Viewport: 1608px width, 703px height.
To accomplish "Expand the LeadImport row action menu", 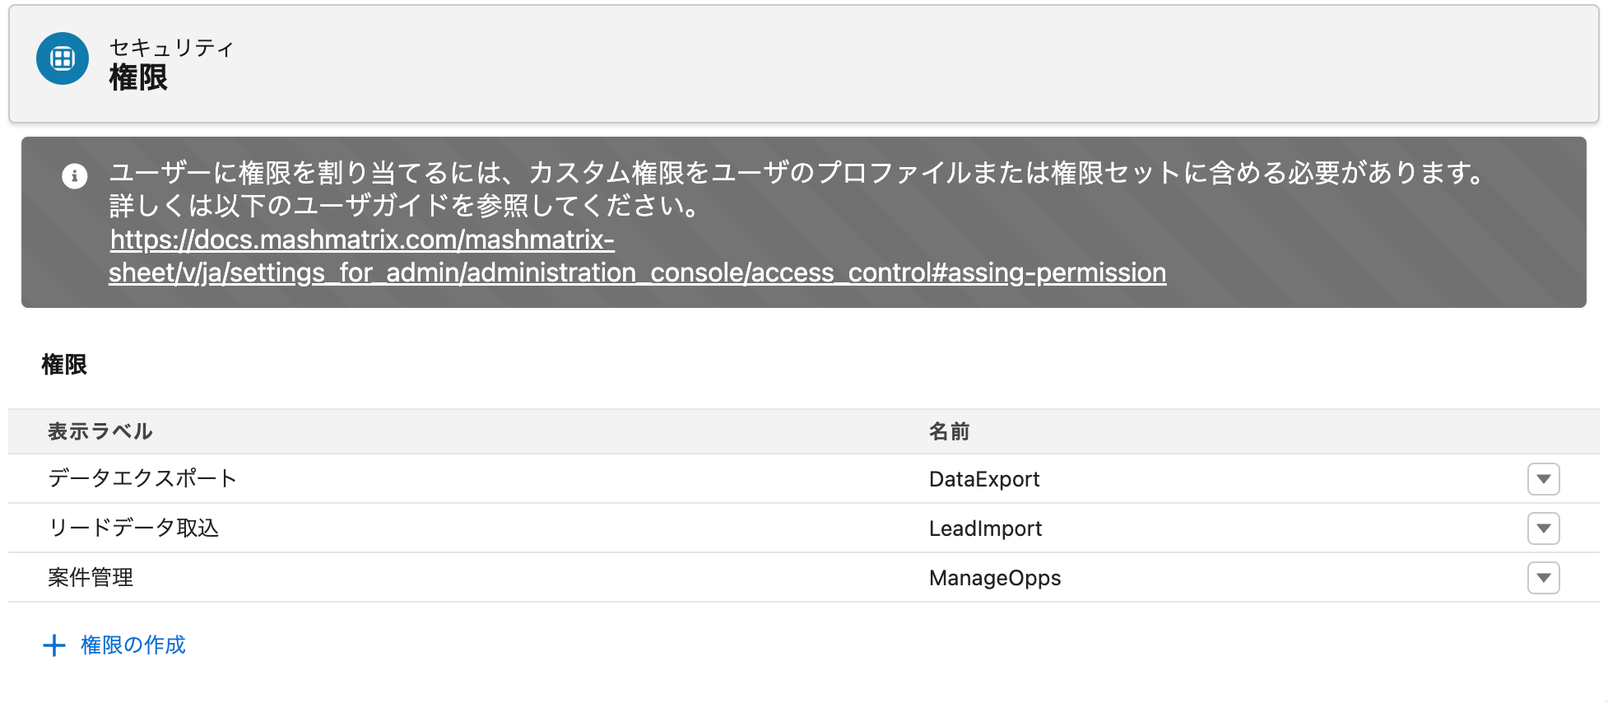I will pyautogui.click(x=1543, y=528).
